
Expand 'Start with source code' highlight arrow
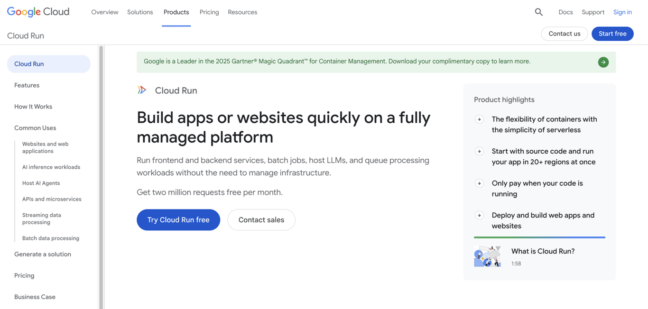click(x=479, y=151)
